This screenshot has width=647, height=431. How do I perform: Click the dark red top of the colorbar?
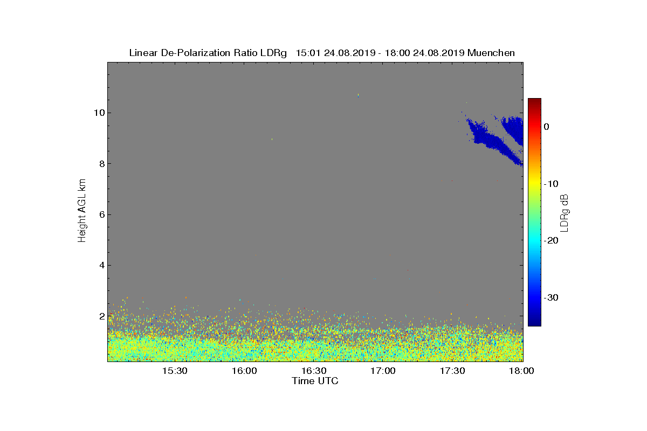534,102
